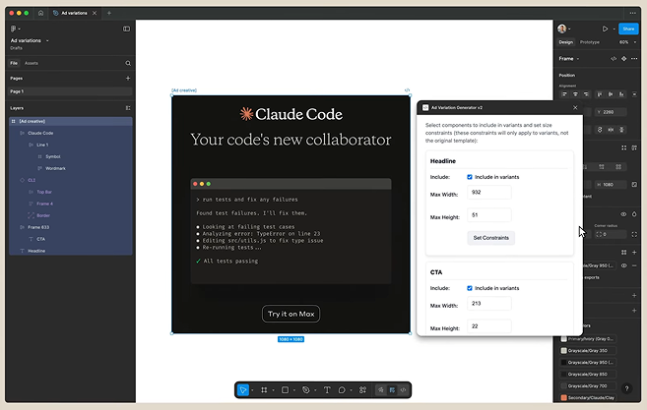Switch to the Assets tab

pos(31,63)
